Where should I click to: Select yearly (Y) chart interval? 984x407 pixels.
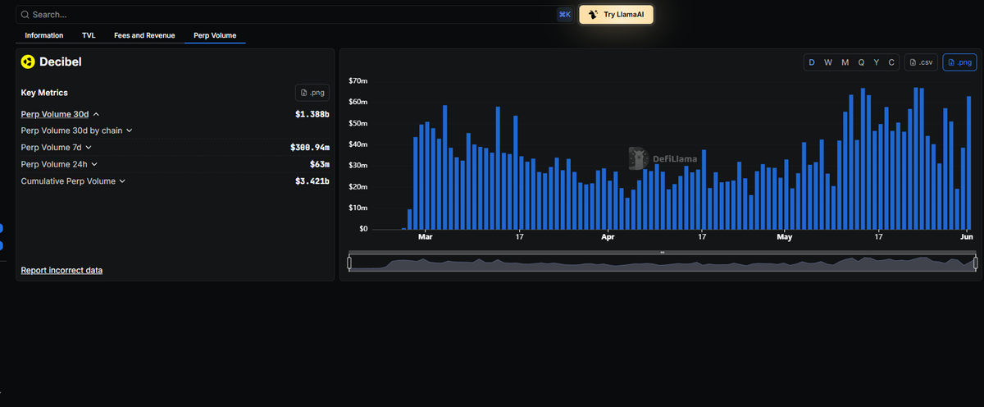pos(877,62)
